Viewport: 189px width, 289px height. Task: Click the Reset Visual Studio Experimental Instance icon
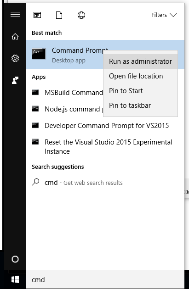click(x=35, y=142)
